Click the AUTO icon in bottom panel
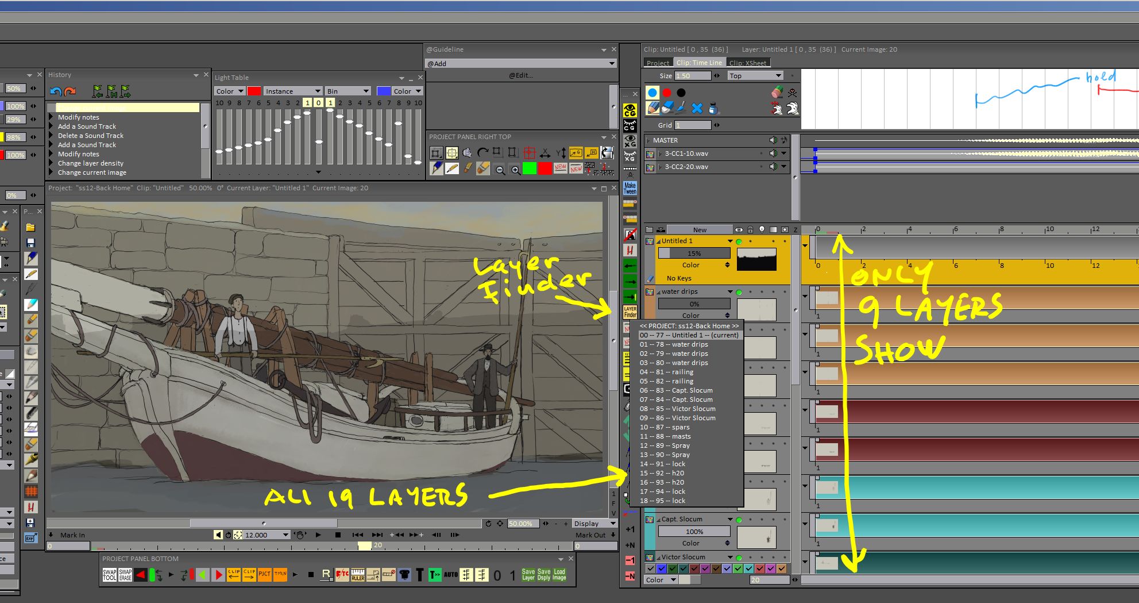The image size is (1139, 603). [x=451, y=575]
